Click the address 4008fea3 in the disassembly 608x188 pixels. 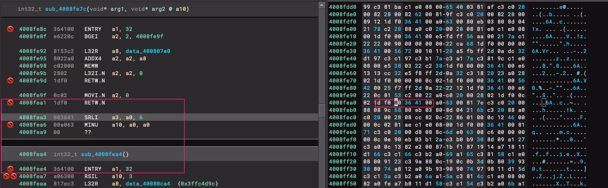pyautogui.click(x=33, y=118)
